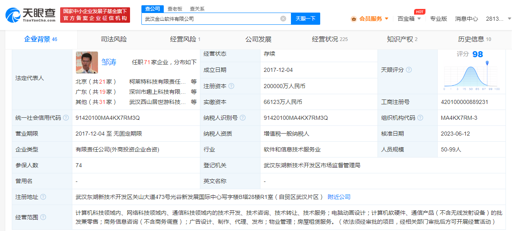Click the 行业 value 软件和信息技术服务业
The width and height of the screenshot is (512, 231).
pos(292,149)
